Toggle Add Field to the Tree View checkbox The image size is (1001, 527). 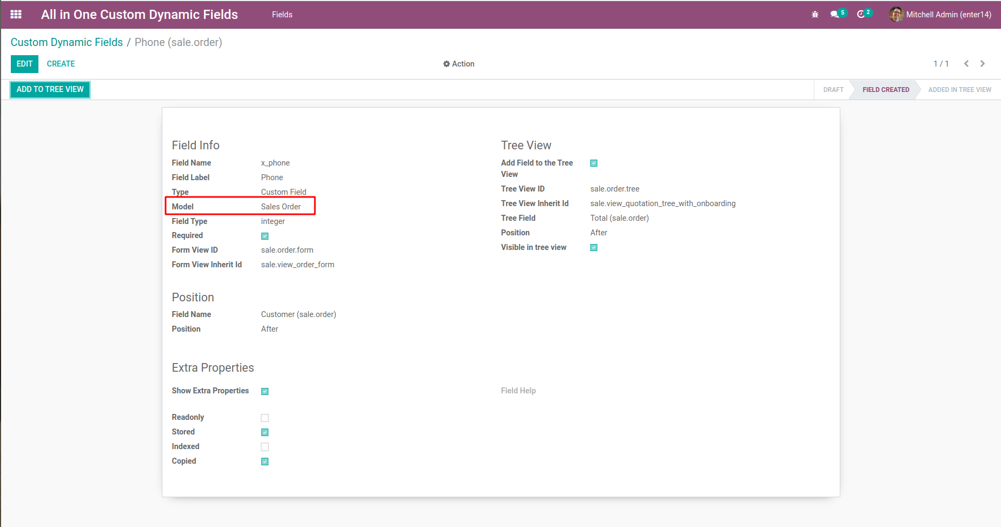(594, 163)
